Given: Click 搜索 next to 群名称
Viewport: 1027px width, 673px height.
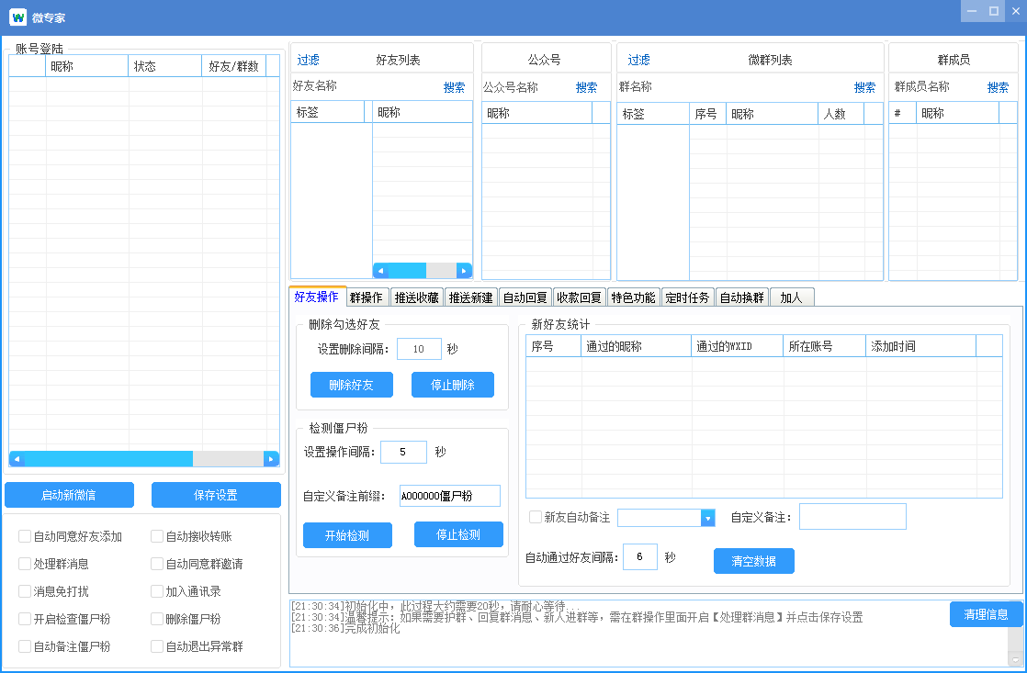Looking at the screenshot, I should click(864, 87).
